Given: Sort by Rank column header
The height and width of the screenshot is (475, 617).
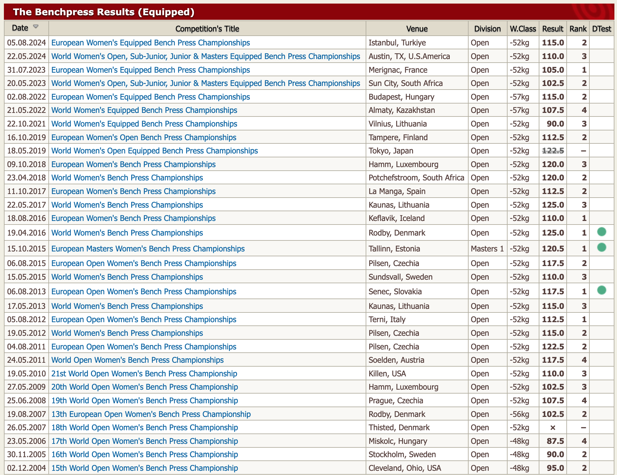Looking at the screenshot, I should (578, 29).
